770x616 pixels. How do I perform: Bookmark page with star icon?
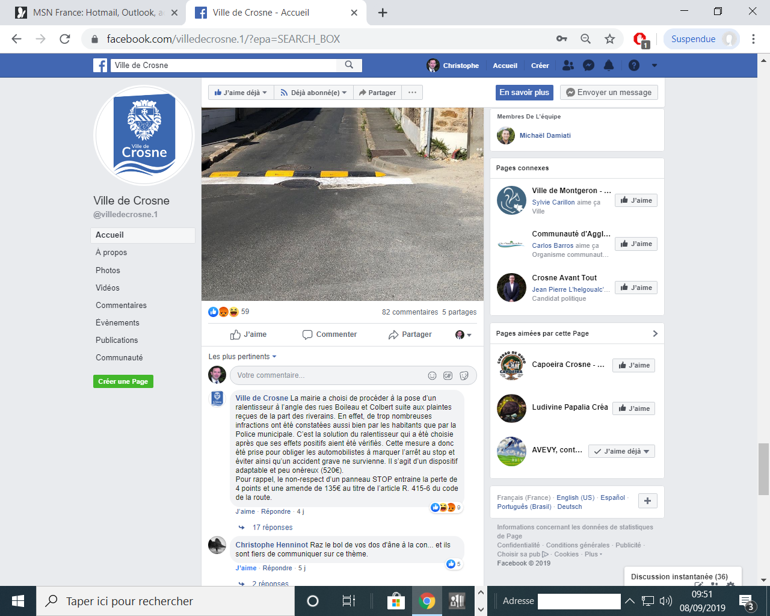click(610, 39)
